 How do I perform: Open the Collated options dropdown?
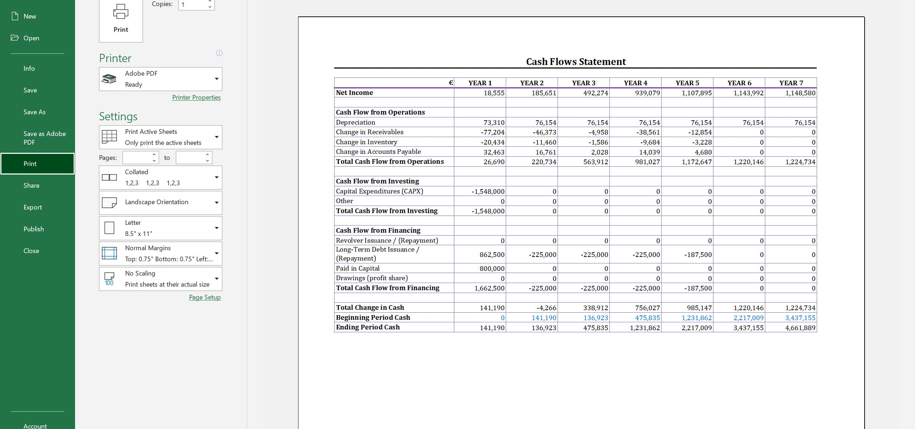[x=216, y=177]
